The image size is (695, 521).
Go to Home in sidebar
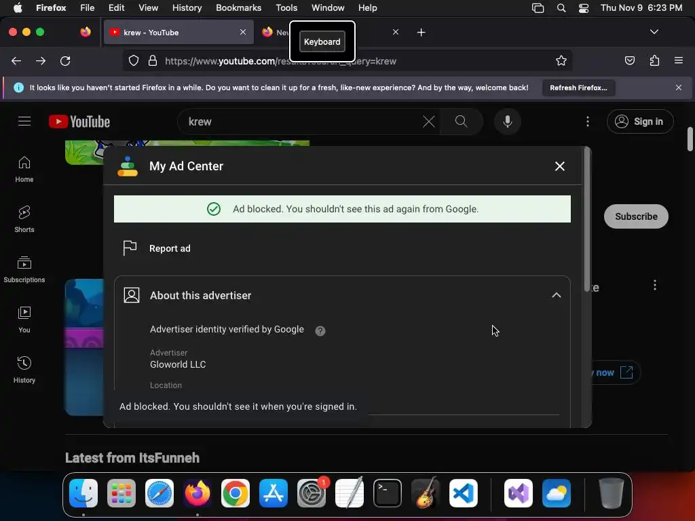[x=24, y=169]
